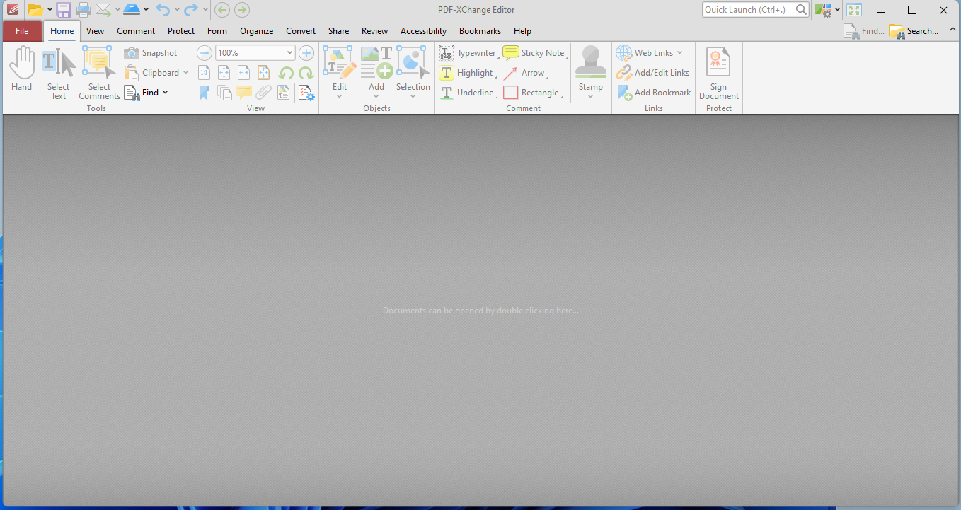Rotate view clockwise
This screenshot has height=510, width=961.
306,73
